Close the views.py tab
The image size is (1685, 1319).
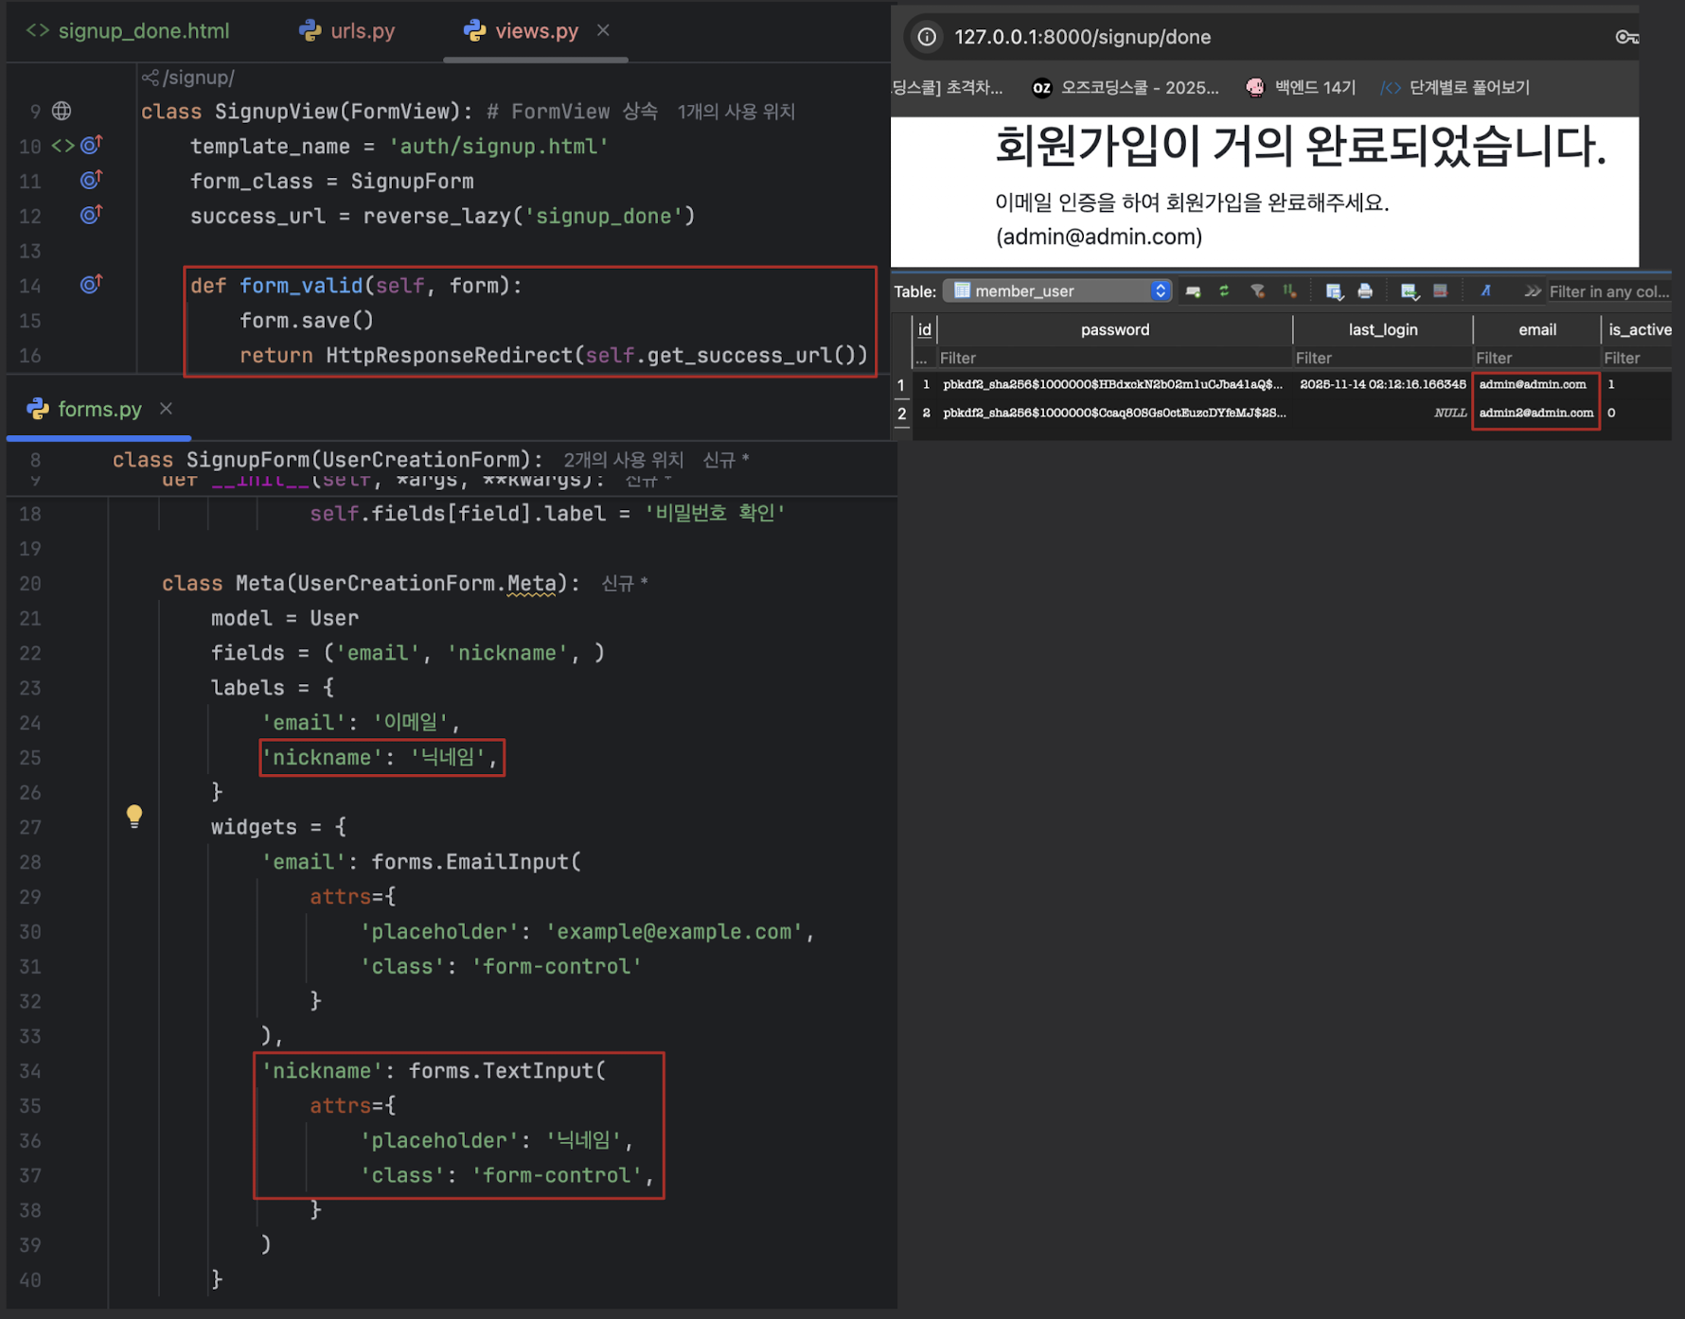pyautogui.click(x=603, y=31)
